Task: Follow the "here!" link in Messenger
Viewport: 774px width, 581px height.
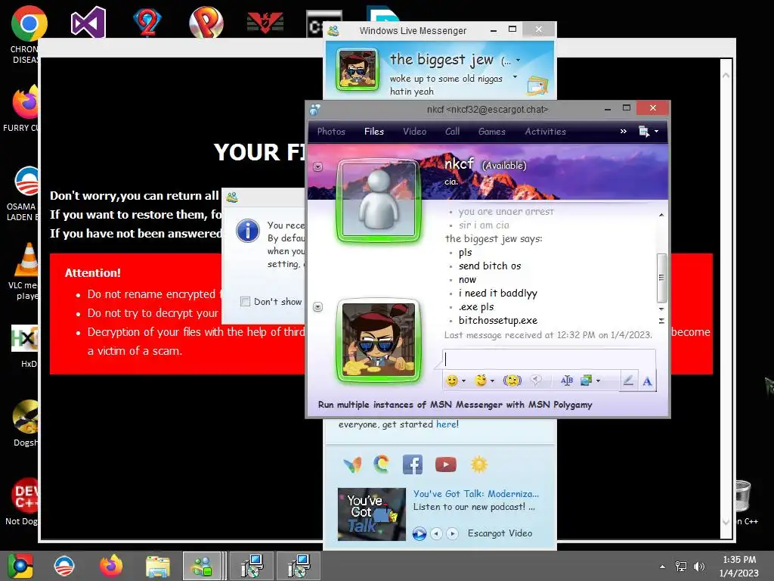Action: (x=447, y=424)
